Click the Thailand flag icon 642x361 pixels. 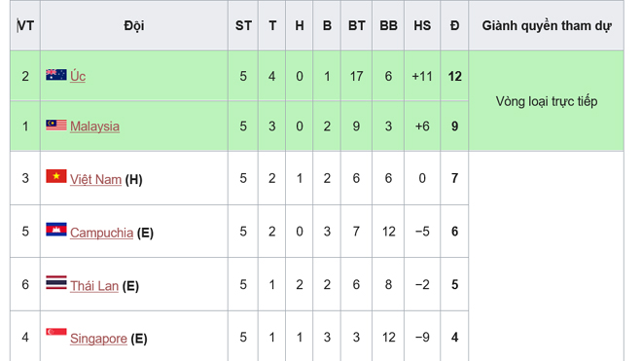[56, 283]
